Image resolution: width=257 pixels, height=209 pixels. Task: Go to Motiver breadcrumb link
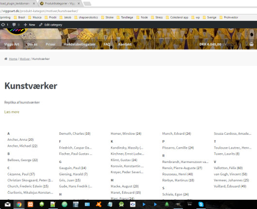(x=25, y=59)
